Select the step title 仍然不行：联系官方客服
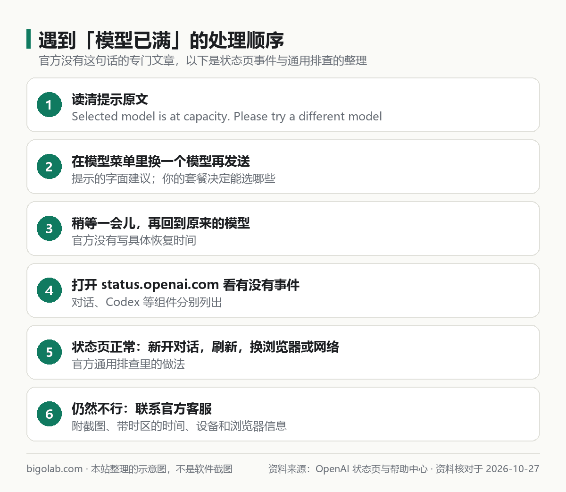 click(142, 408)
